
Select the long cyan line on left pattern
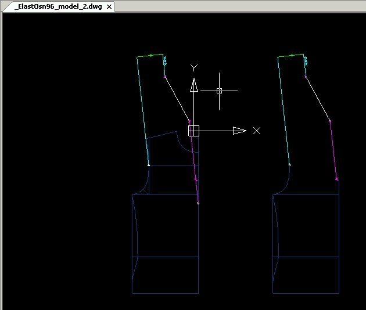coord(143,111)
